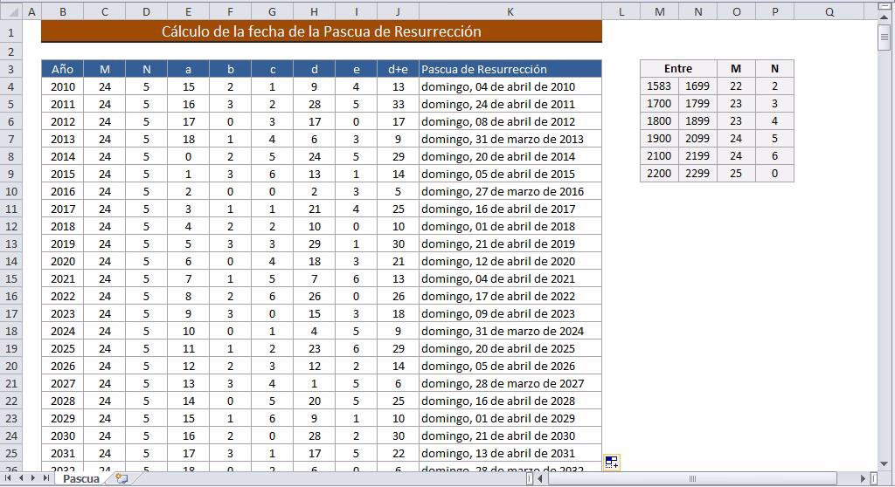Image resolution: width=895 pixels, height=487 pixels.
Task: Click the Auto Fill Options icon
Action: click(611, 463)
